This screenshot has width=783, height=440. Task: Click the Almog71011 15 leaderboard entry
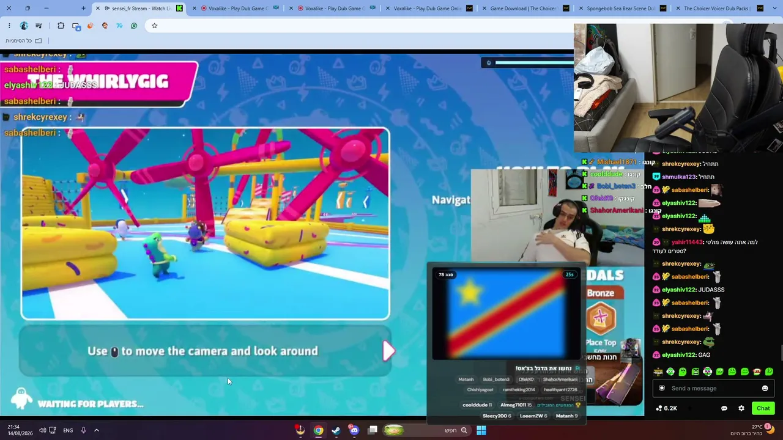pyautogui.click(x=516, y=405)
